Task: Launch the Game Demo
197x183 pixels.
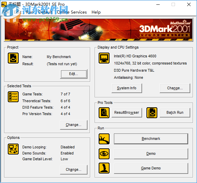Action: click(151, 168)
